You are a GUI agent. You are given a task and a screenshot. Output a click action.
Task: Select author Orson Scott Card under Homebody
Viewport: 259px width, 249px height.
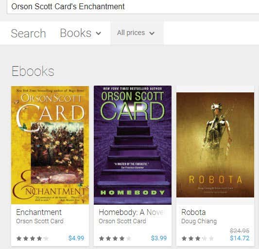click(x=122, y=221)
